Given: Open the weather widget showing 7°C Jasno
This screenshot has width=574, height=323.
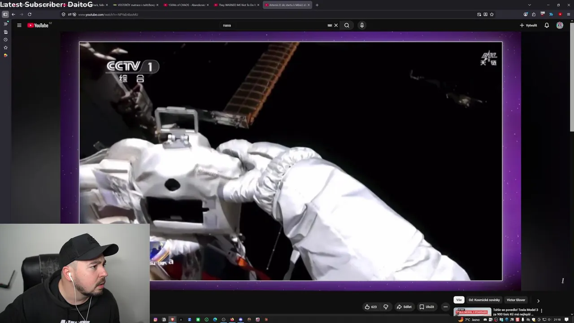Looking at the screenshot, I should (x=469, y=319).
